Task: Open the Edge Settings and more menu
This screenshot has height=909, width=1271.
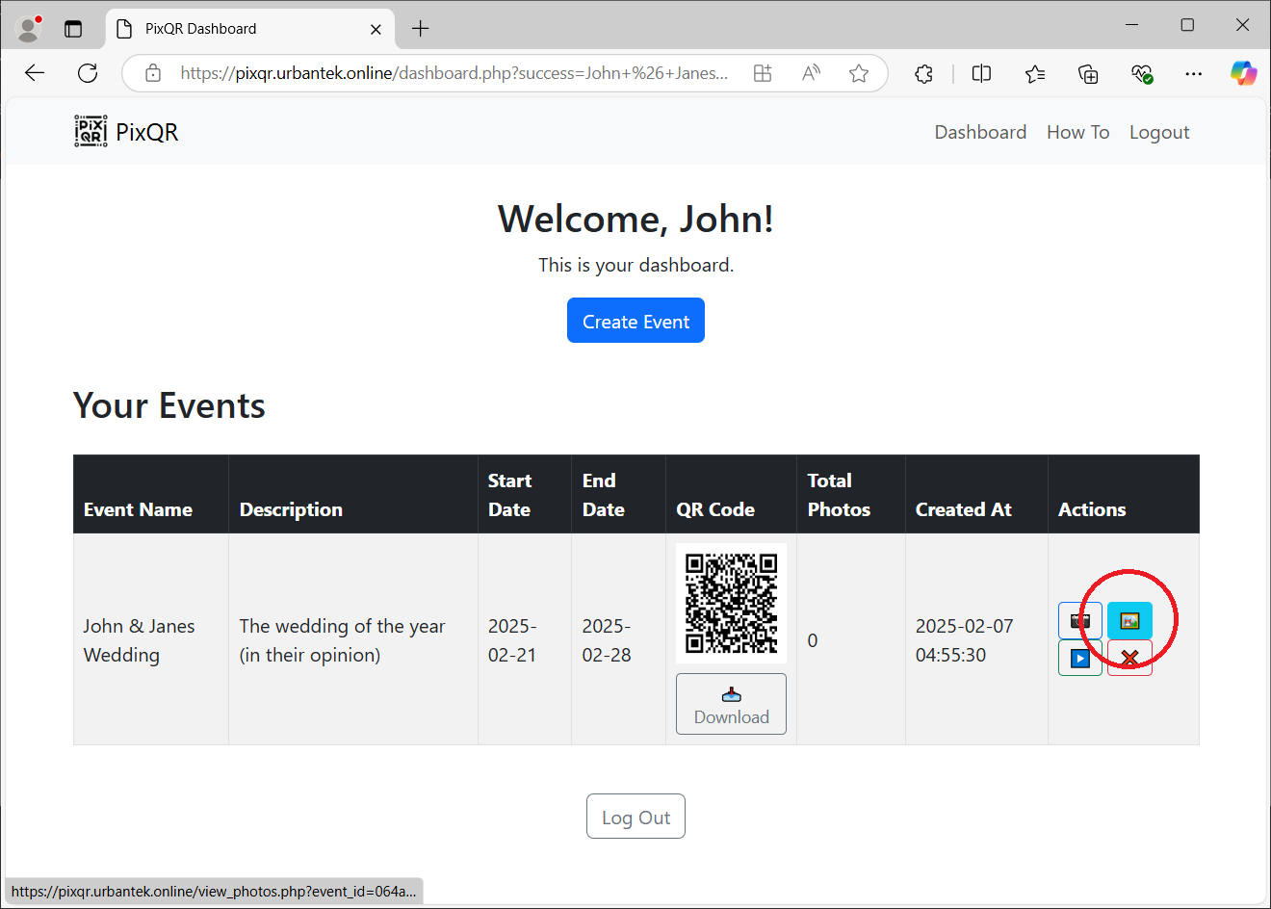Action: (x=1193, y=73)
